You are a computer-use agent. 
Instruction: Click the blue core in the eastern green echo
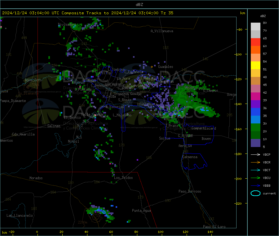[x=204, y=109]
